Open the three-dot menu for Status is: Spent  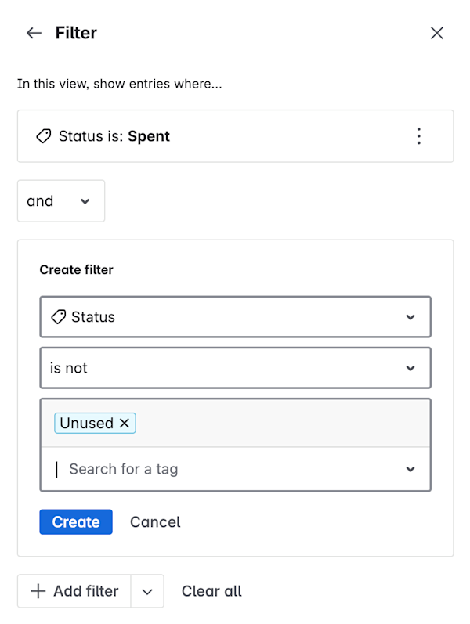418,136
